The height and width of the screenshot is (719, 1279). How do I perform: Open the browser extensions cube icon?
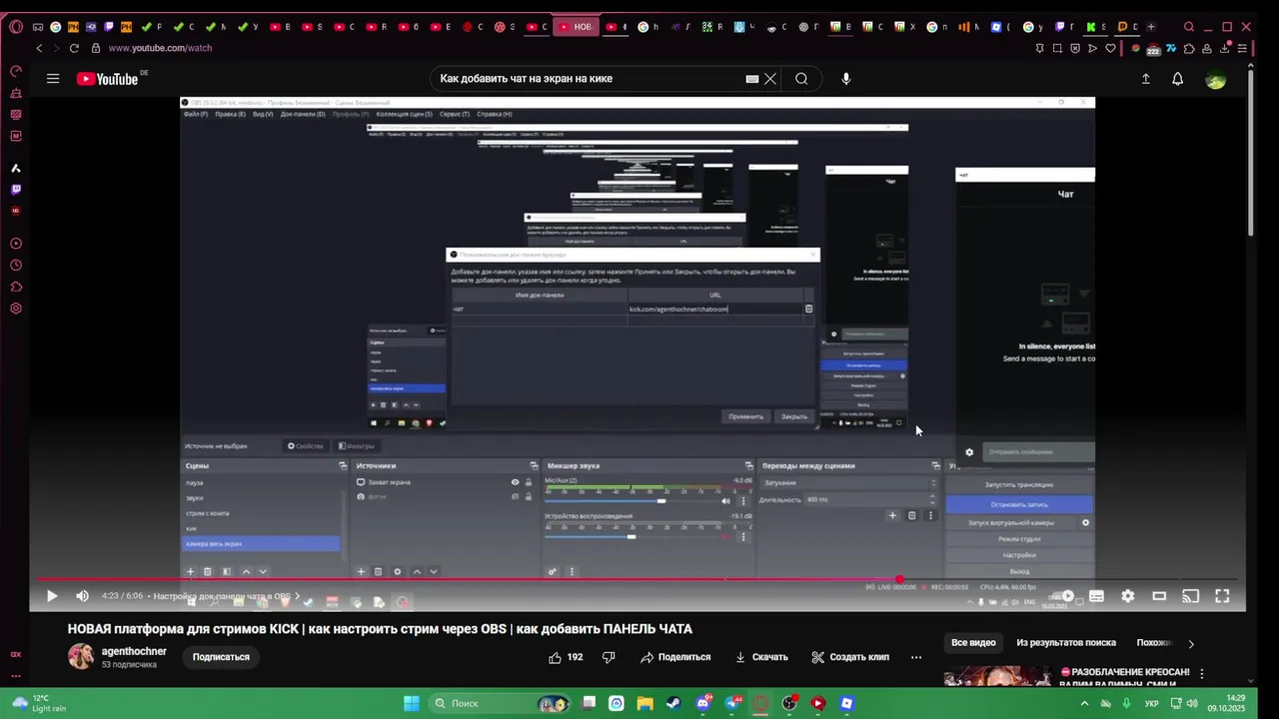click(1189, 48)
